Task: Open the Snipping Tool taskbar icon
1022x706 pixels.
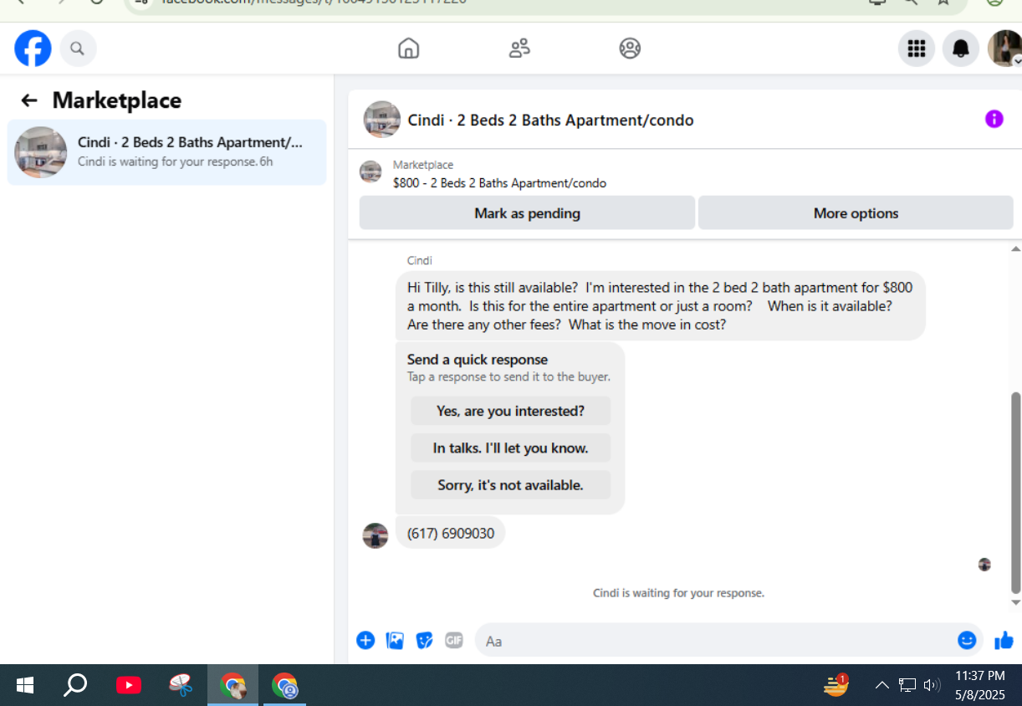Action: 181,686
